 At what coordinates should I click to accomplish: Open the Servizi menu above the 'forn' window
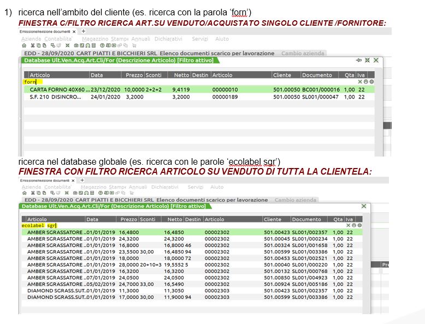click(199, 39)
